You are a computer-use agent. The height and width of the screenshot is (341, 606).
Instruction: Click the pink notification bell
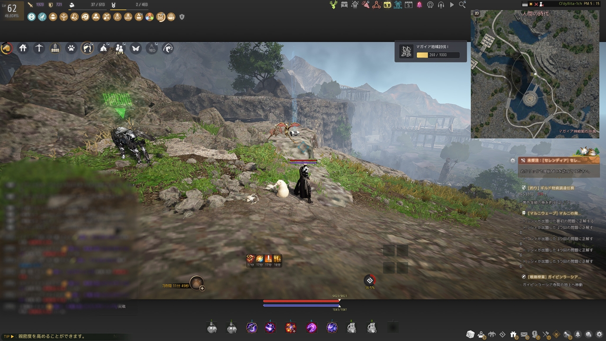419,5
